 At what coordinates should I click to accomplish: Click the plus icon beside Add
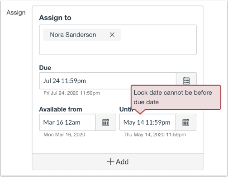[x=110, y=162]
